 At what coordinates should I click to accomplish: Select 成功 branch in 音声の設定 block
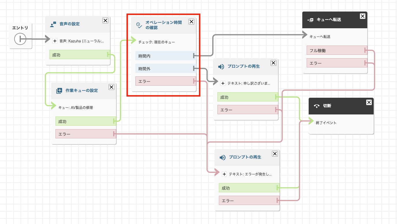point(79,55)
